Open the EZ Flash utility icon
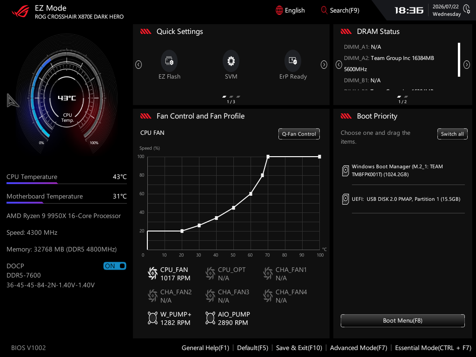476x357 pixels. (x=169, y=61)
